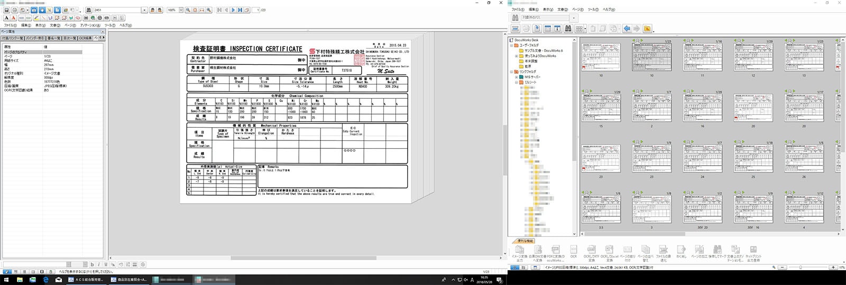846x285 pixels.
Task: Click zoom-out minus button in Desk status bar
Action: (x=782, y=267)
